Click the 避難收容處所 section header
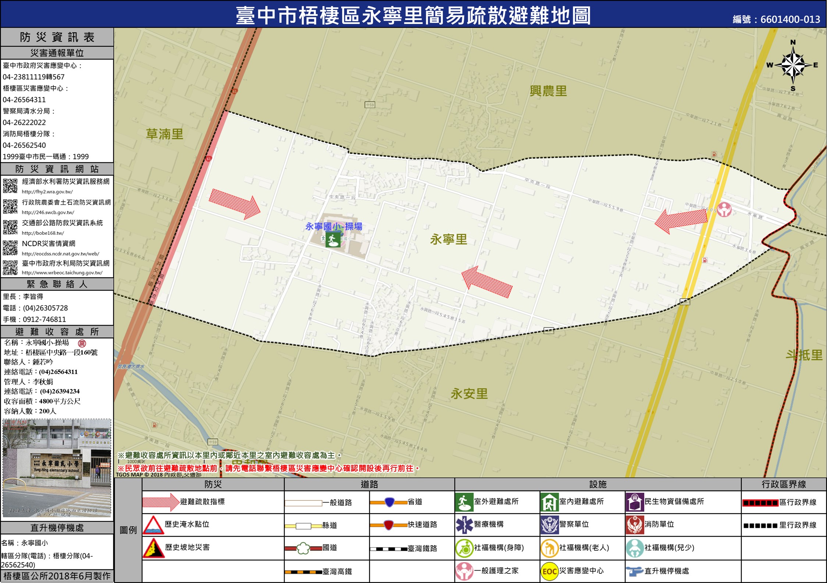This screenshot has width=827, height=583. pyautogui.click(x=57, y=332)
